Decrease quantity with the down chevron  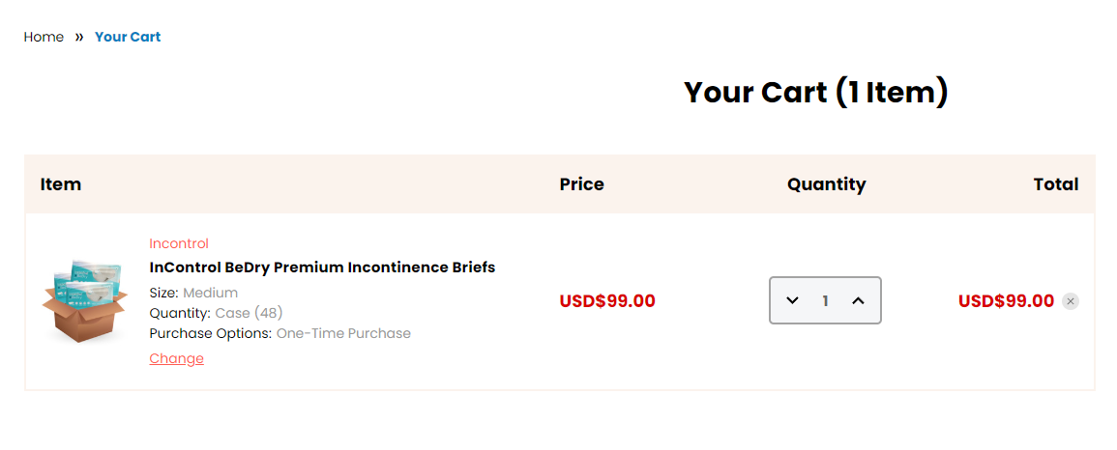[x=792, y=300]
